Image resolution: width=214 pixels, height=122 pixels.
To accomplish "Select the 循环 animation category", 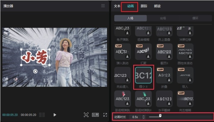I will click(195, 18).
